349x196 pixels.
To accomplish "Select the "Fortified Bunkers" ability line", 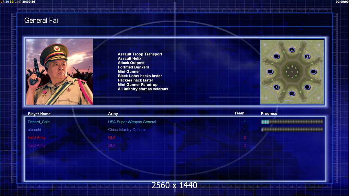I will 133,67.
